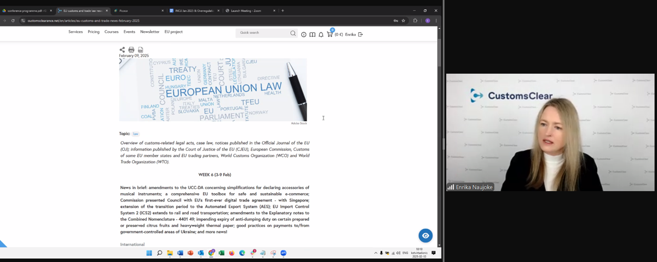Viewport: 657px width, 262px height.
Task: Open the notifications bell icon
Action: (x=321, y=34)
